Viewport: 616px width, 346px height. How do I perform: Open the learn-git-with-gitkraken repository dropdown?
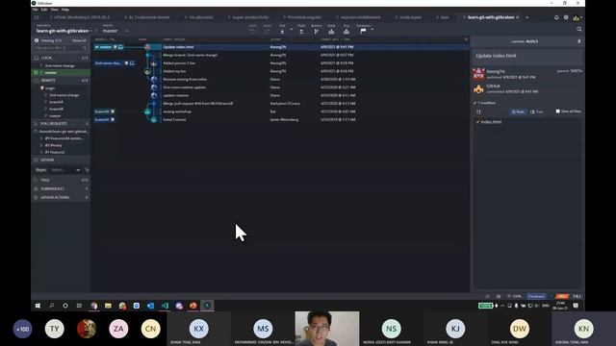coord(64,31)
